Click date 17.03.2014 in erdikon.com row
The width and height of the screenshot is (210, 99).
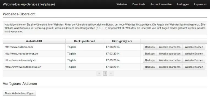coord(112,47)
